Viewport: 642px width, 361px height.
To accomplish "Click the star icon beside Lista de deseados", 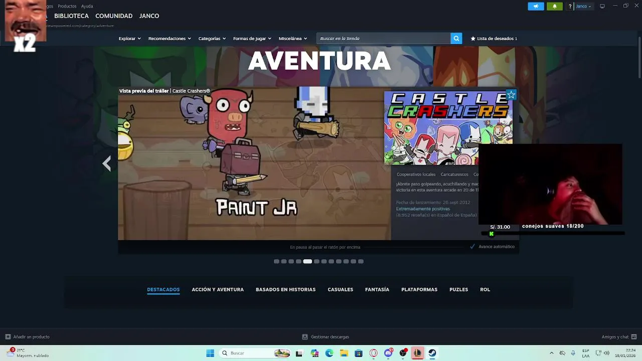I will 473,39.
